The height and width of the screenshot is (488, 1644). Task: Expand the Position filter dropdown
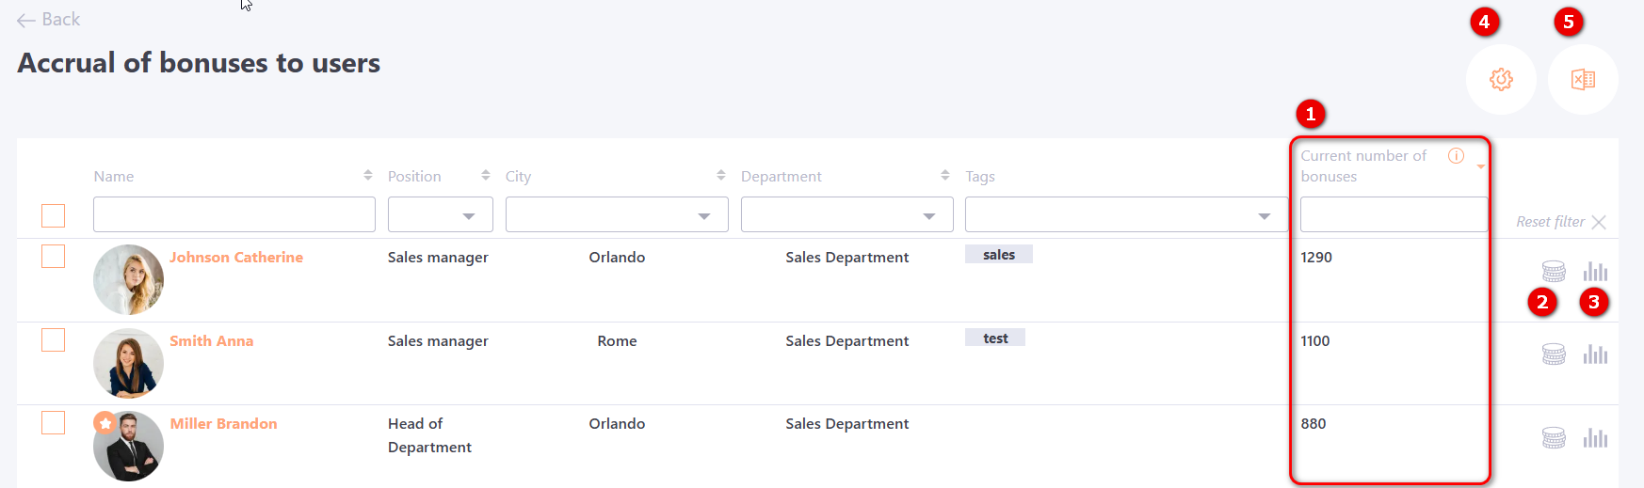(x=441, y=215)
